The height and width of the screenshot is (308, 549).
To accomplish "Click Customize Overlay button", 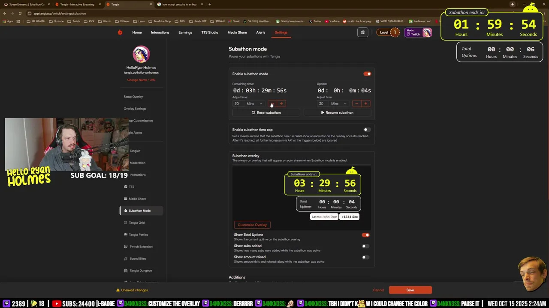I will tap(252, 225).
